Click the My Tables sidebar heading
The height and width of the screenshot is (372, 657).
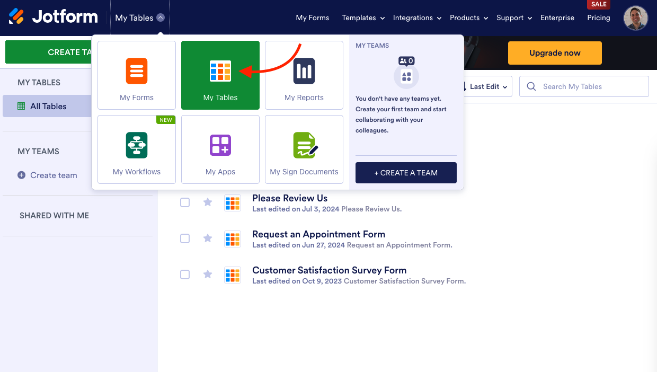39,82
